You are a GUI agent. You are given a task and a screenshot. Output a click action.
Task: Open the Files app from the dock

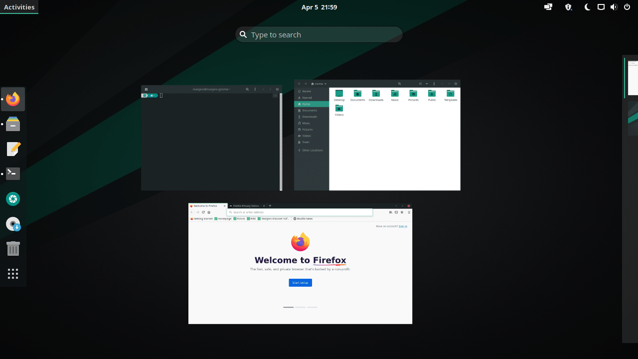click(x=12, y=124)
